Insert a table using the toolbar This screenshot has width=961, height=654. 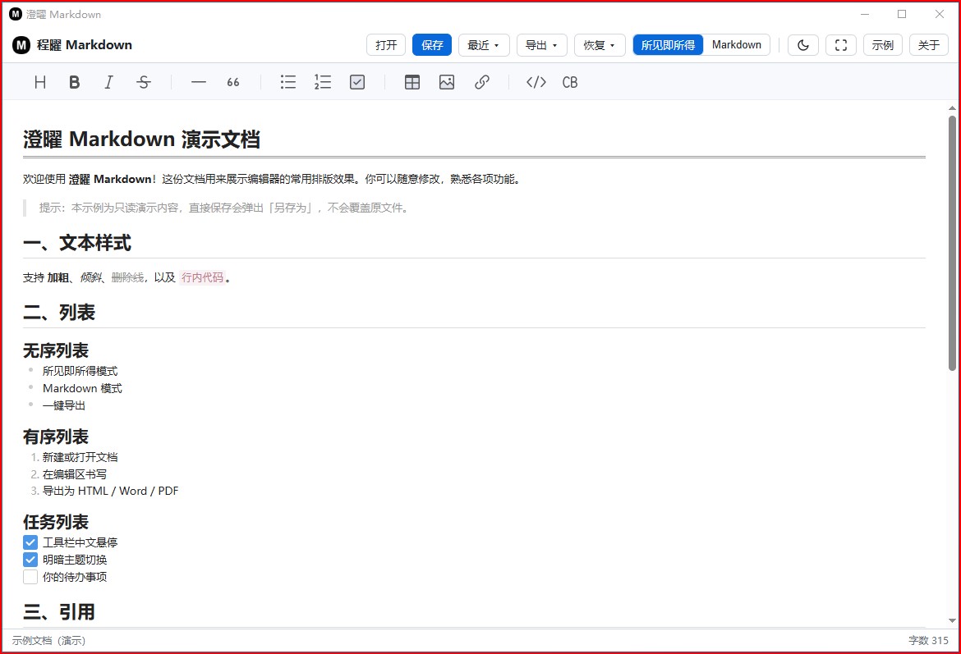click(x=412, y=82)
